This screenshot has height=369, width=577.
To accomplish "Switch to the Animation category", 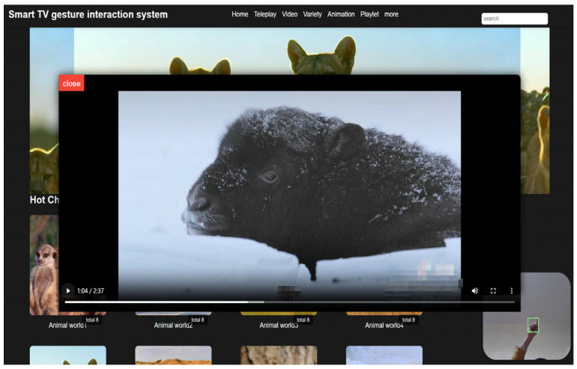I will pyautogui.click(x=341, y=14).
